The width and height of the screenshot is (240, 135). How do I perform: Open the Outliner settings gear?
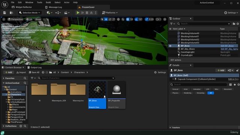click(x=238, y=24)
